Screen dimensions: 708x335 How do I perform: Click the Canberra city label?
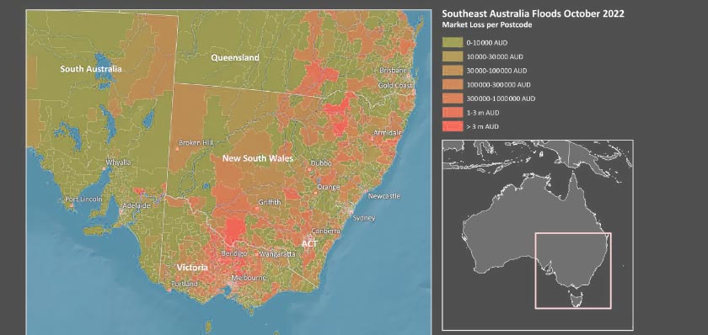(x=325, y=231)
